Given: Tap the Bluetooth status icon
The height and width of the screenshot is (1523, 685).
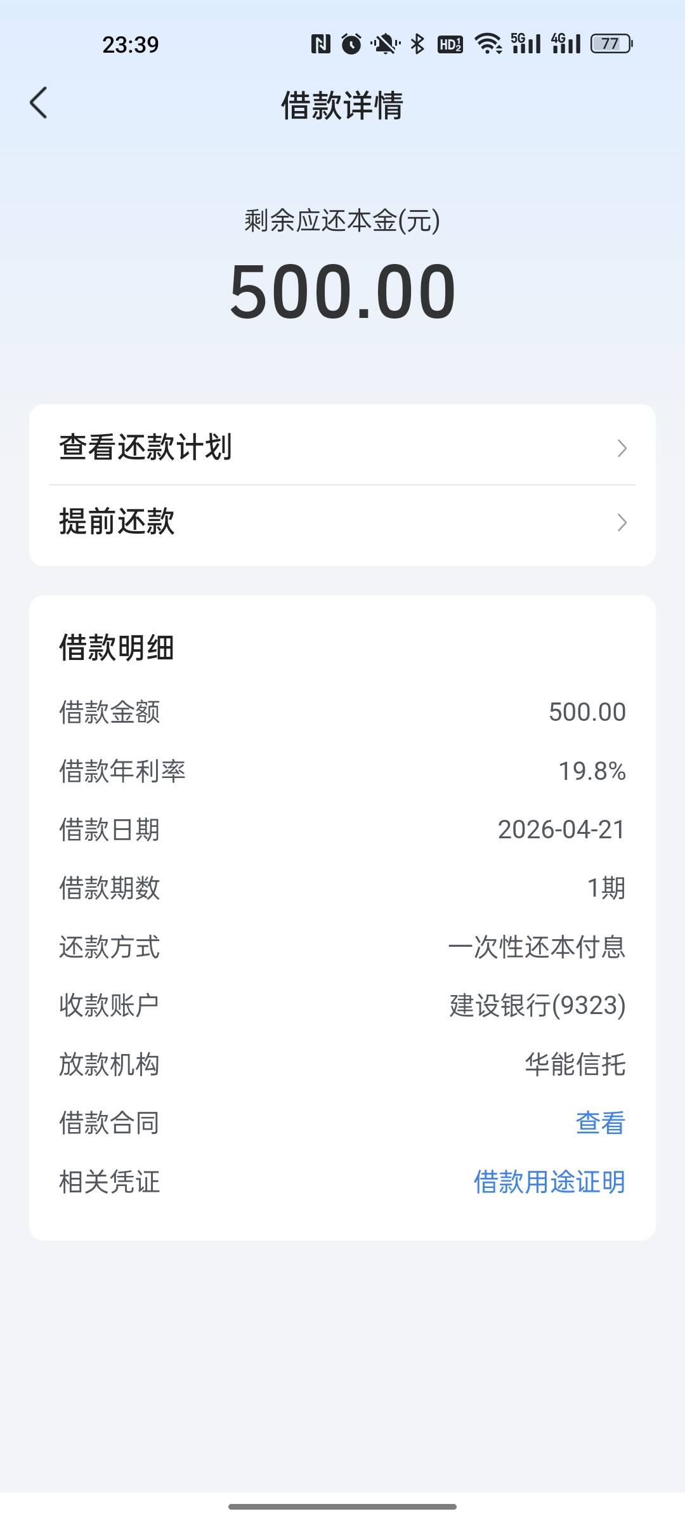Looking at the screenshot, I should (x=417, y=44).
